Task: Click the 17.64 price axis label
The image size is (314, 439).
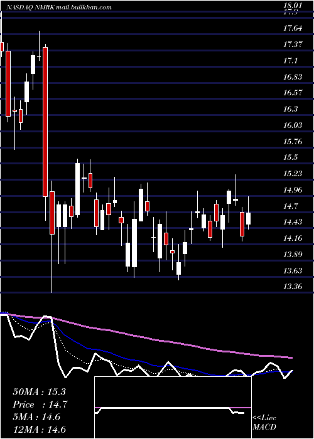Action: tap(293, 28)
